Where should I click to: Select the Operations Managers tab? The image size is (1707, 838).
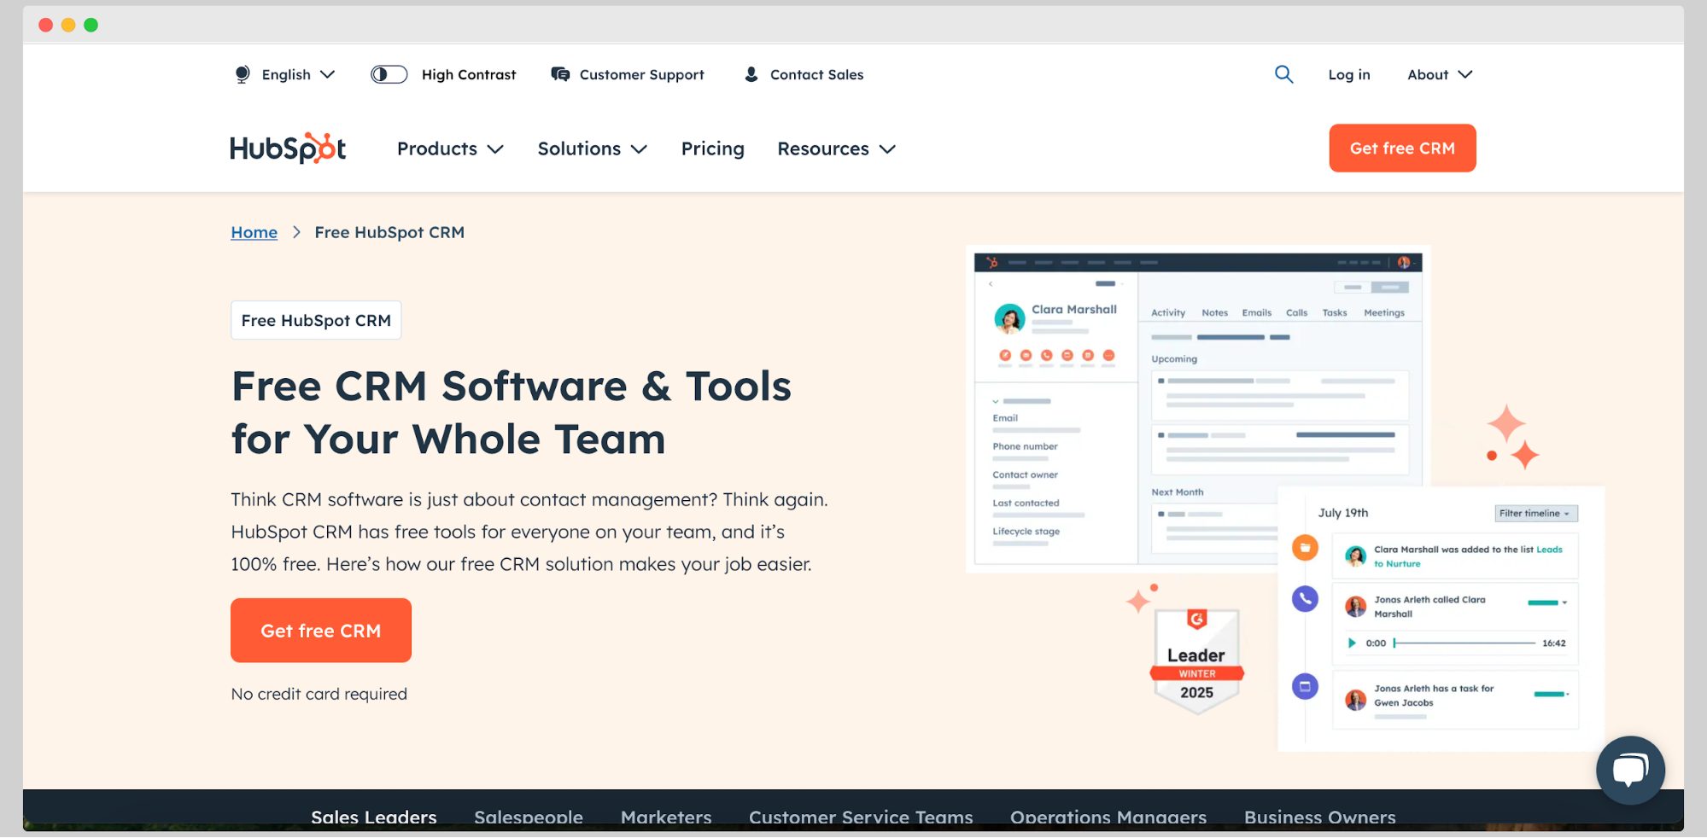click(1108, 817)
